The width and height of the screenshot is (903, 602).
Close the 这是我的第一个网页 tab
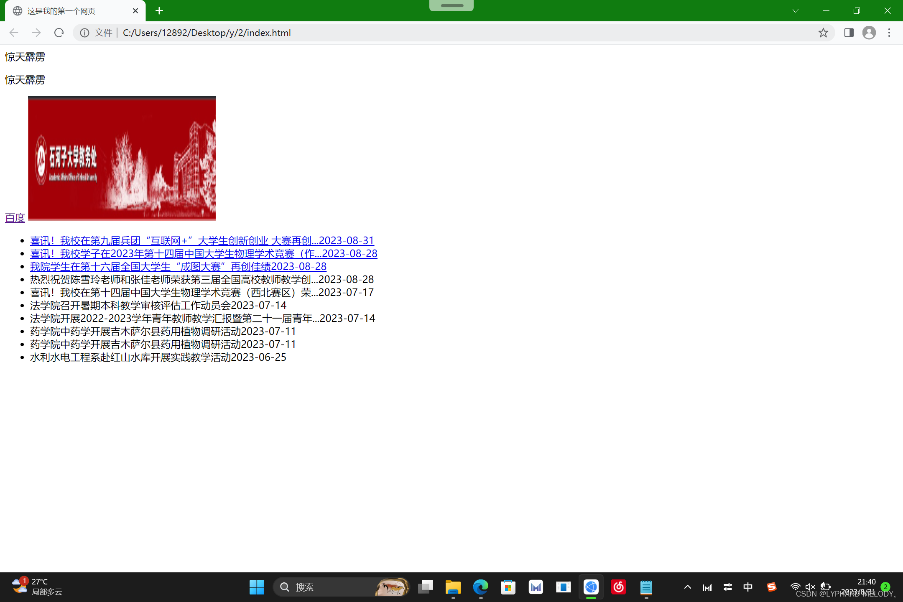point(135,11)
